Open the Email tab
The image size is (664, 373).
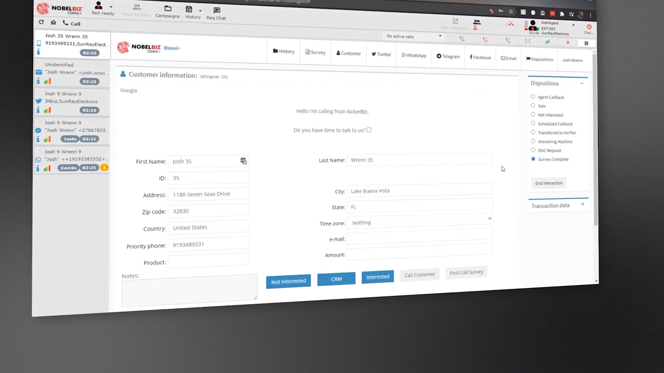[x=508, y=58]
